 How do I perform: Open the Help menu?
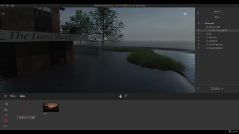pos(12,6)
